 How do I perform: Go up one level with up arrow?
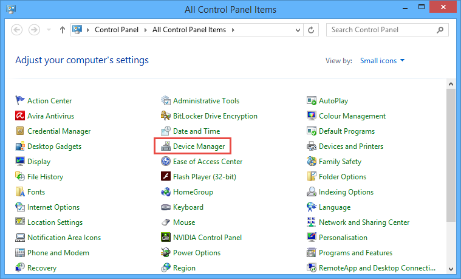click(62, 30)
